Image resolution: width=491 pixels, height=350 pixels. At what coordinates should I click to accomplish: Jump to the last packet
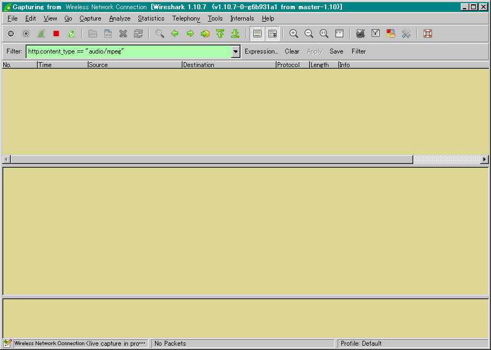point(235,34)
